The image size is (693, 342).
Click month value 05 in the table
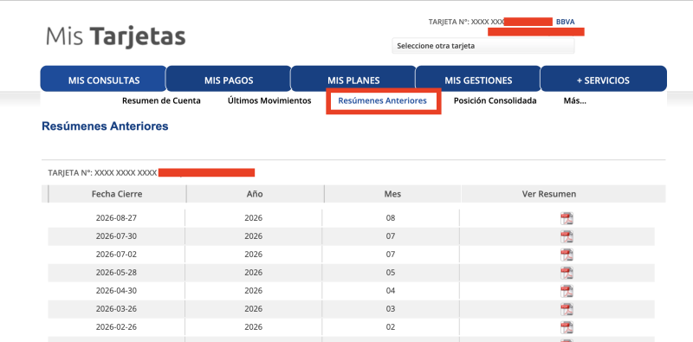click(391, 273)
